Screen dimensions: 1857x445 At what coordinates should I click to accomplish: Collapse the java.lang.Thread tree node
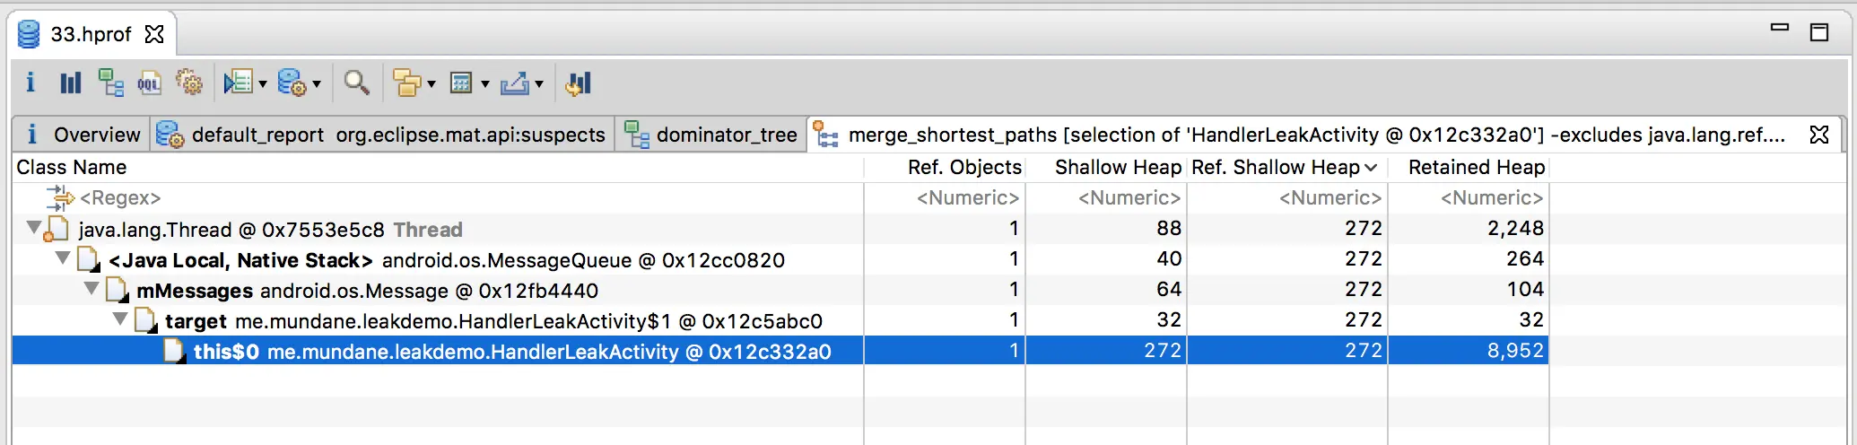point(33,228)
